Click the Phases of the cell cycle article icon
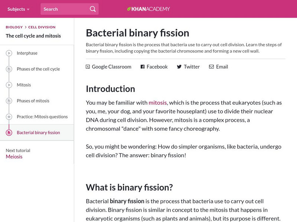Viewport: 297px width, 222px height. (x=9, y=69)
